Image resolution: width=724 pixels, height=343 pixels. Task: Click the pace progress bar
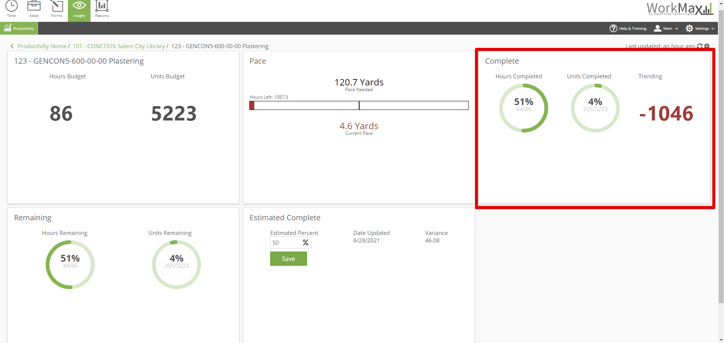point(359,105)
